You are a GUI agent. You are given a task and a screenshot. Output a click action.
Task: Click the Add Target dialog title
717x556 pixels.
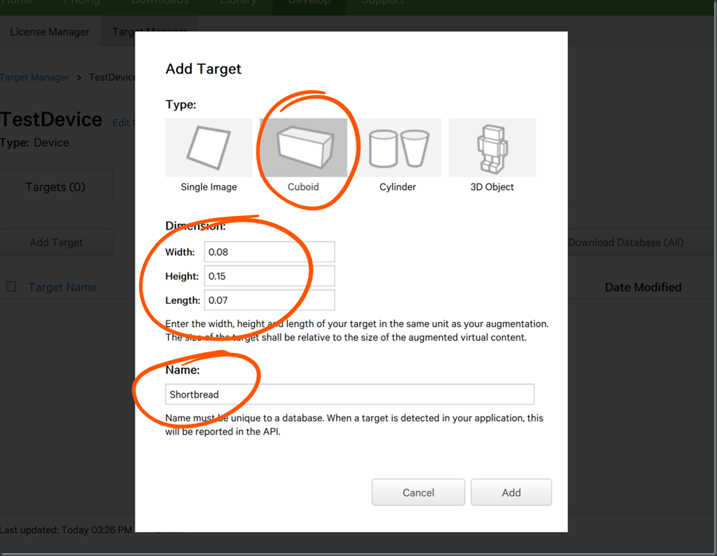pyautogui.click(x=204, y=68)
